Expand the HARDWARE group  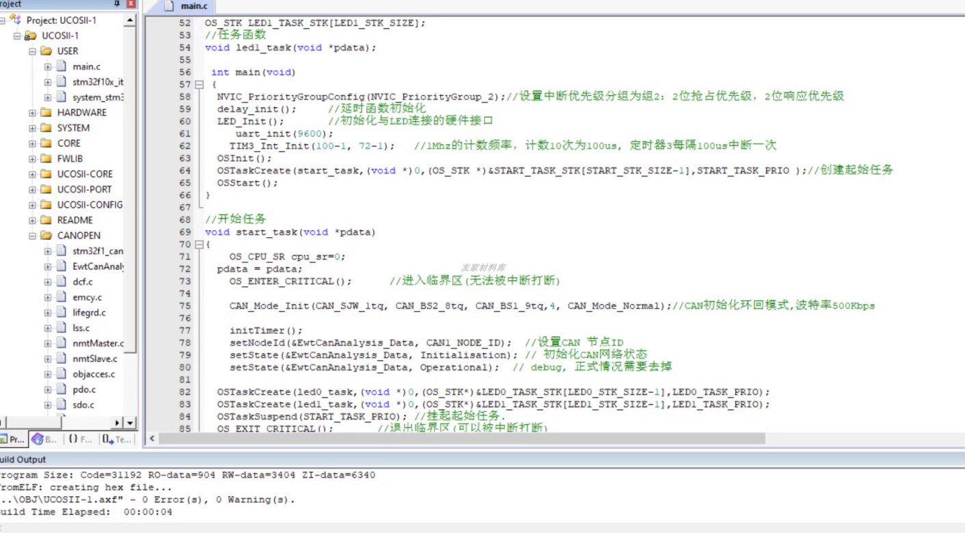(x=32, y=113)
